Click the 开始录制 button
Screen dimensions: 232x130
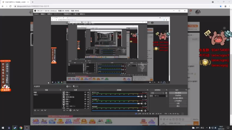pos(178,95)
